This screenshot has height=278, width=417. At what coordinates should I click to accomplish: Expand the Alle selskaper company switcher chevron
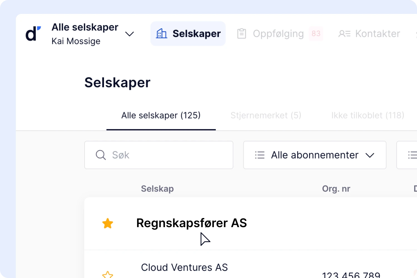pyautogui.click(x=130, y=34)
